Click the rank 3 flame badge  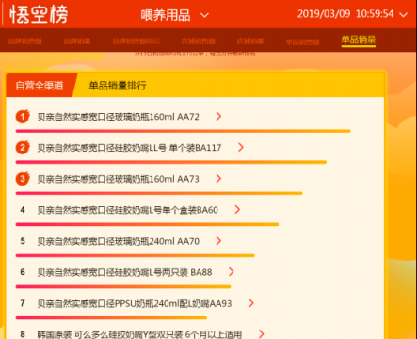pyautogui.click(x=23, y=178)
